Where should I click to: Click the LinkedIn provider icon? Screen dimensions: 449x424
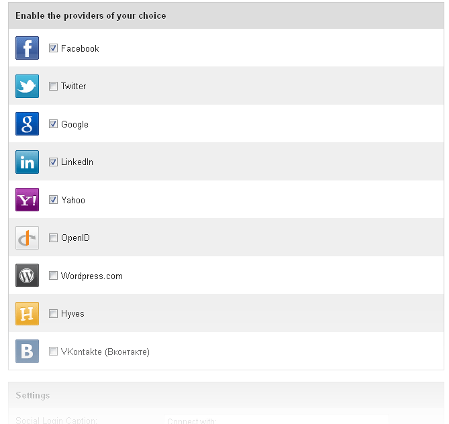(27, 162)
